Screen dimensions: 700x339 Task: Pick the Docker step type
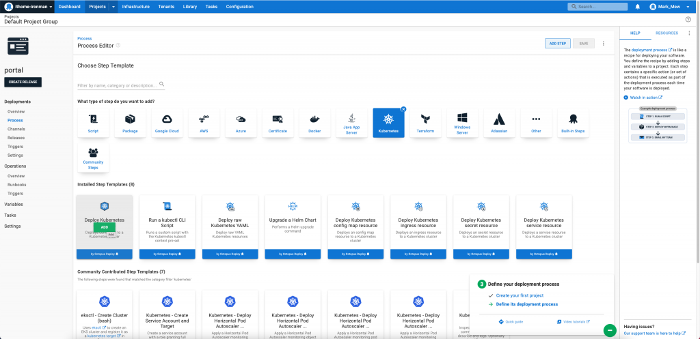click(x=314, y=123)
